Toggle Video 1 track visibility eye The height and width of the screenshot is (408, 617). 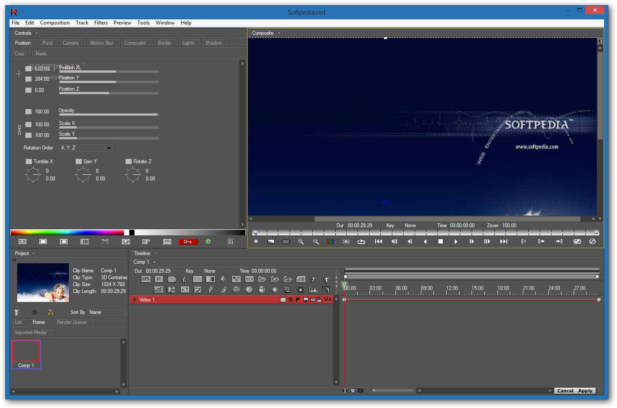pyautogui.click(x=290, y=300)
